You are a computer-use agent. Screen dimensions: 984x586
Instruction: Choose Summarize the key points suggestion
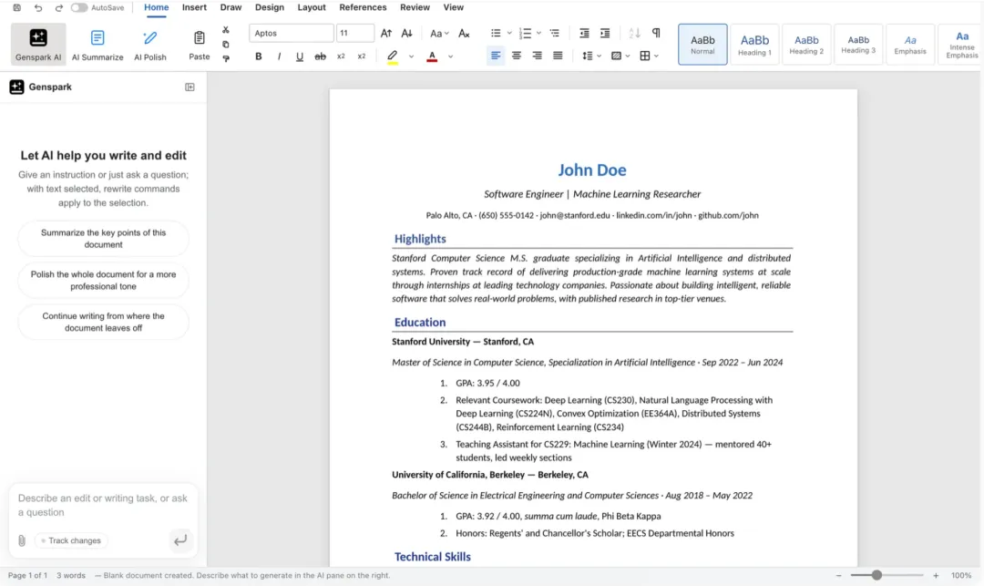coord(104,239)
